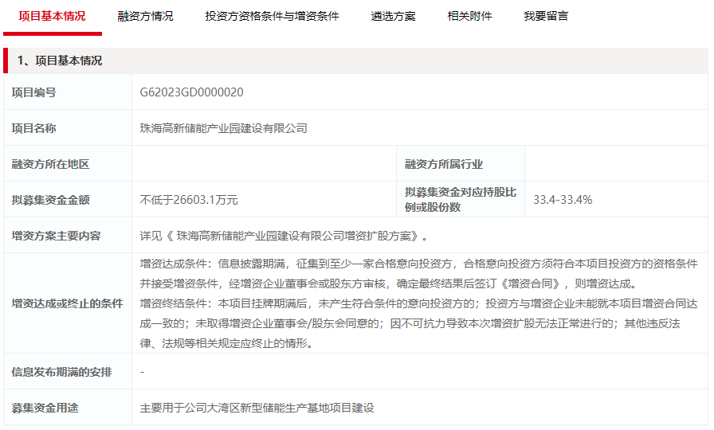This screenshot has height=430, width=714.
Task: Click the 信息发布期满的安排 row label
Action: tap(61, 372)
